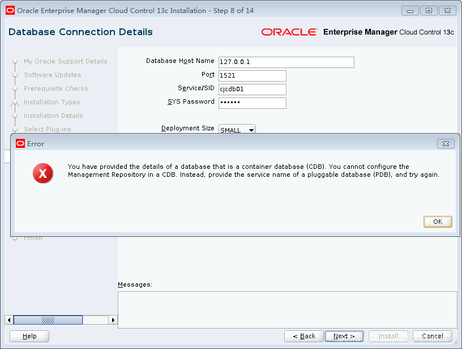
Task: Click the Oracle icon in Error title bar
Action: pos(20,143)
